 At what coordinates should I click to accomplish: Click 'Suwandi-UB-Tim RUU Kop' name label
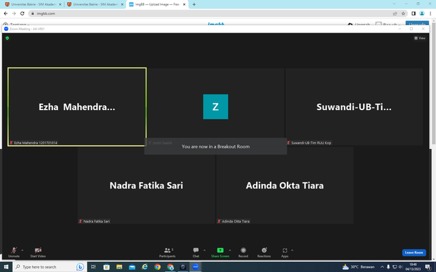(x=311, y=143)
